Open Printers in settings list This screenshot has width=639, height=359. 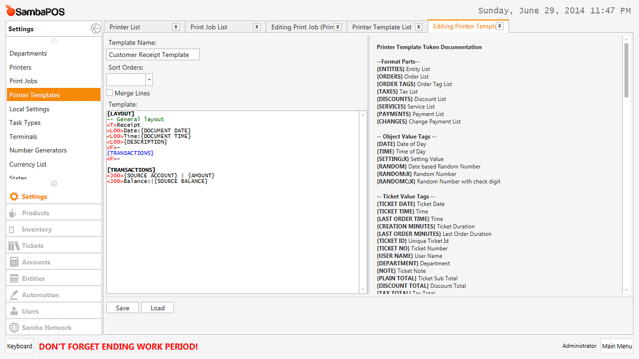pyautogui.click(x=54, y=67)
